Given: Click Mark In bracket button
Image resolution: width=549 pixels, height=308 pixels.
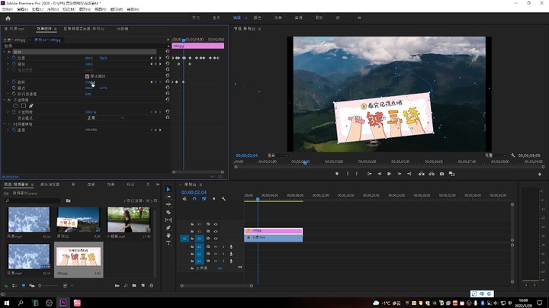Looking at the screenshot, I should point(348,174).
